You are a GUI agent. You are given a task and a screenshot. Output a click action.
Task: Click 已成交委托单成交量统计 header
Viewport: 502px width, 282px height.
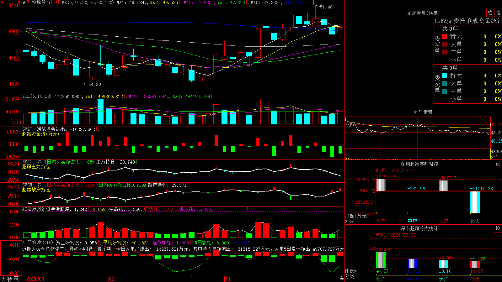[x=468, y=21]
